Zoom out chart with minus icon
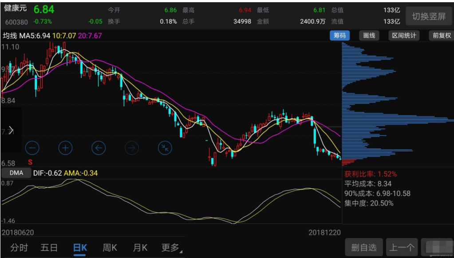 click(x=32, y=149)
